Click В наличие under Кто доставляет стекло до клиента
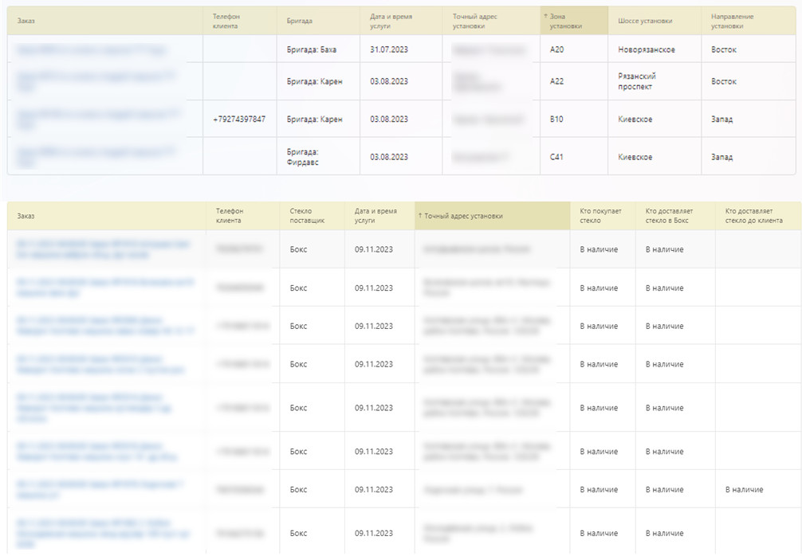Image resolution: width=802 pixels, height=556 pixels. pyautogui.click(x=745, y=490)
